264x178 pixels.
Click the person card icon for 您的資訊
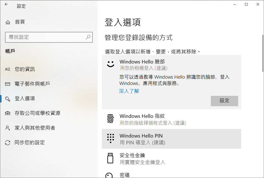point(8,69)
